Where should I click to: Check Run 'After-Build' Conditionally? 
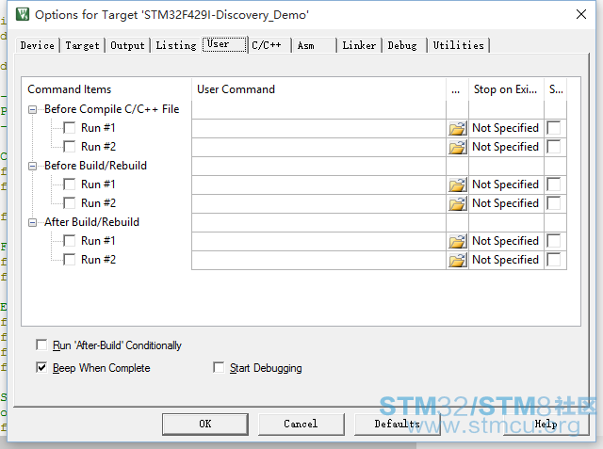(x=41, y=345)
